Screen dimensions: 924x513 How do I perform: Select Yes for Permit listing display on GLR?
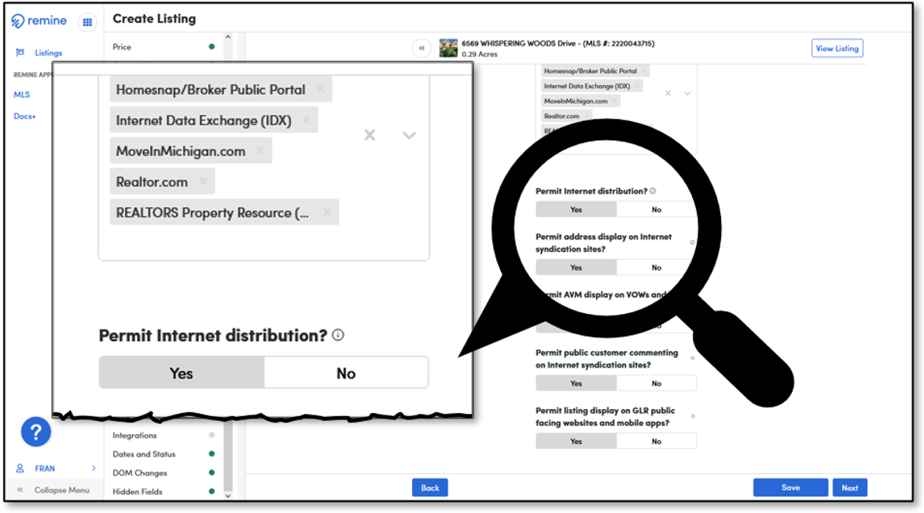click(x=576, y=441)
